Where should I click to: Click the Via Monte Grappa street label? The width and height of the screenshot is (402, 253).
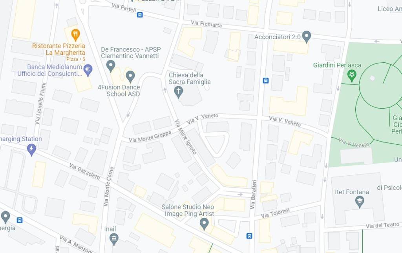coord(150,137)
